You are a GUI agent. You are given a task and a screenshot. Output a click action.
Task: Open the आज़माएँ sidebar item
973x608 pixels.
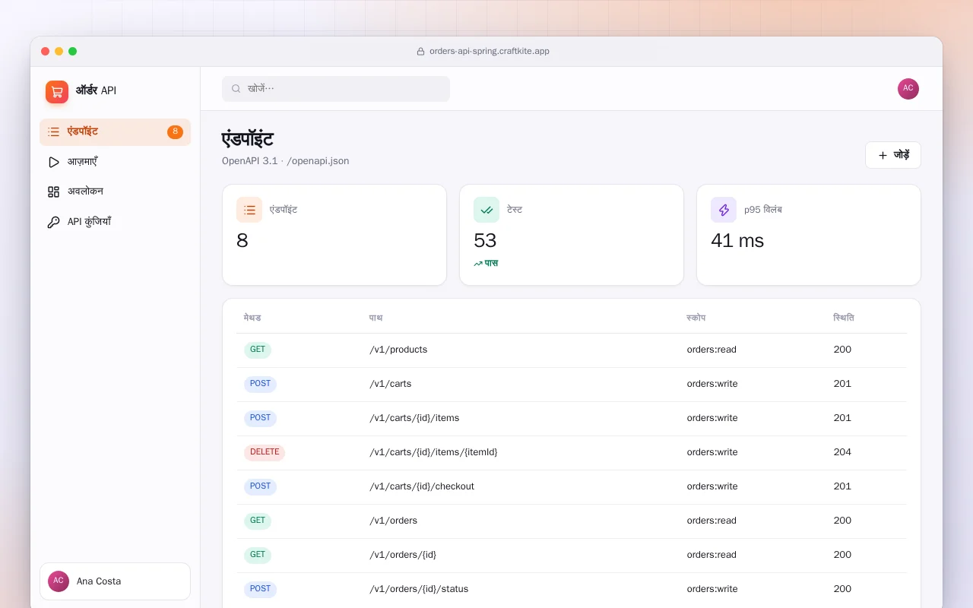click(x=115, y=162)
